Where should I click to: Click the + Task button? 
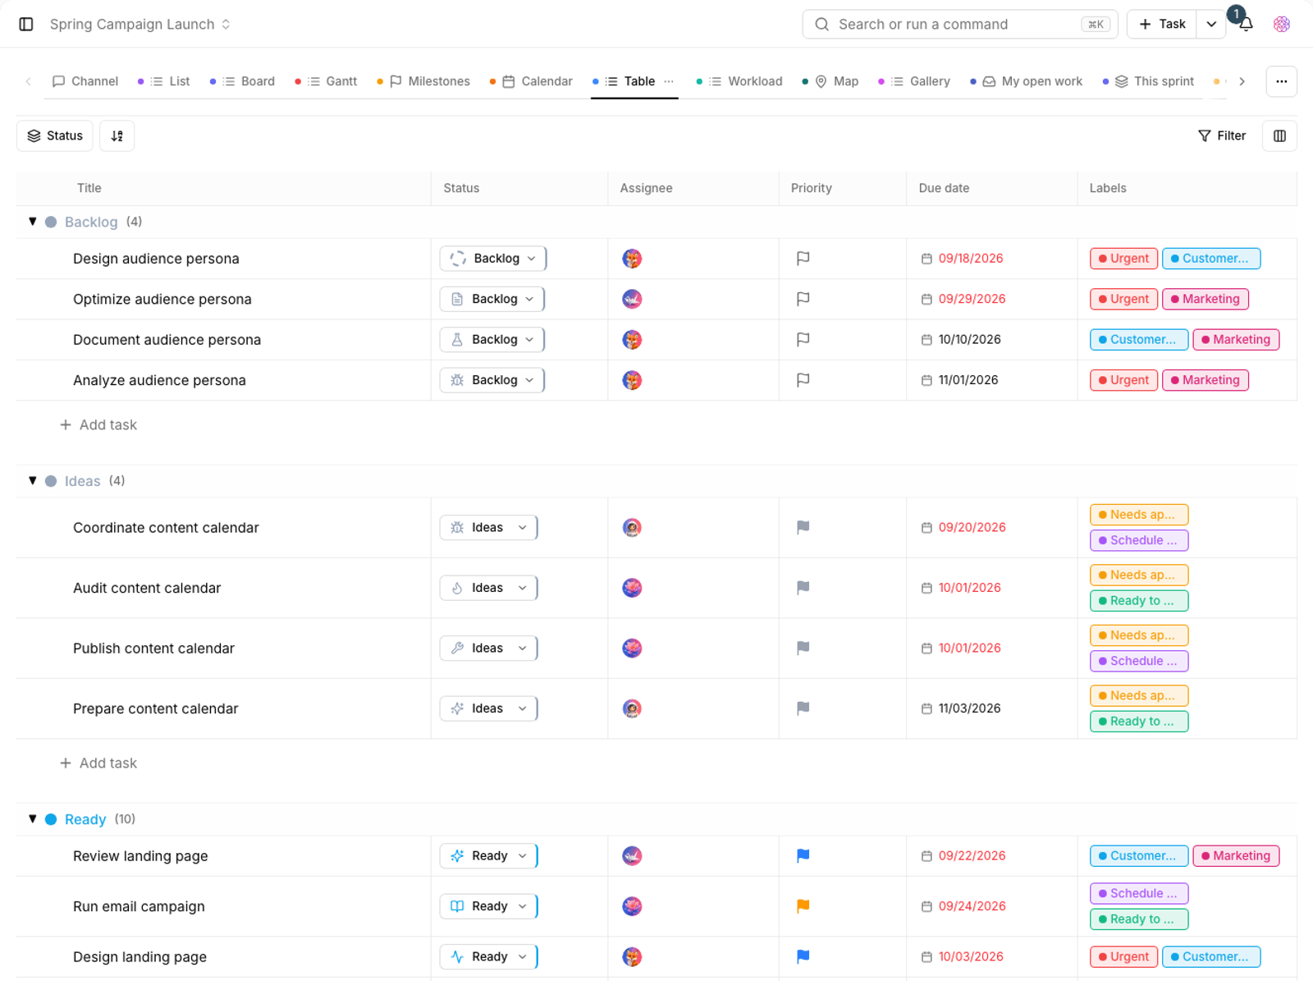tap(1162, 24)
